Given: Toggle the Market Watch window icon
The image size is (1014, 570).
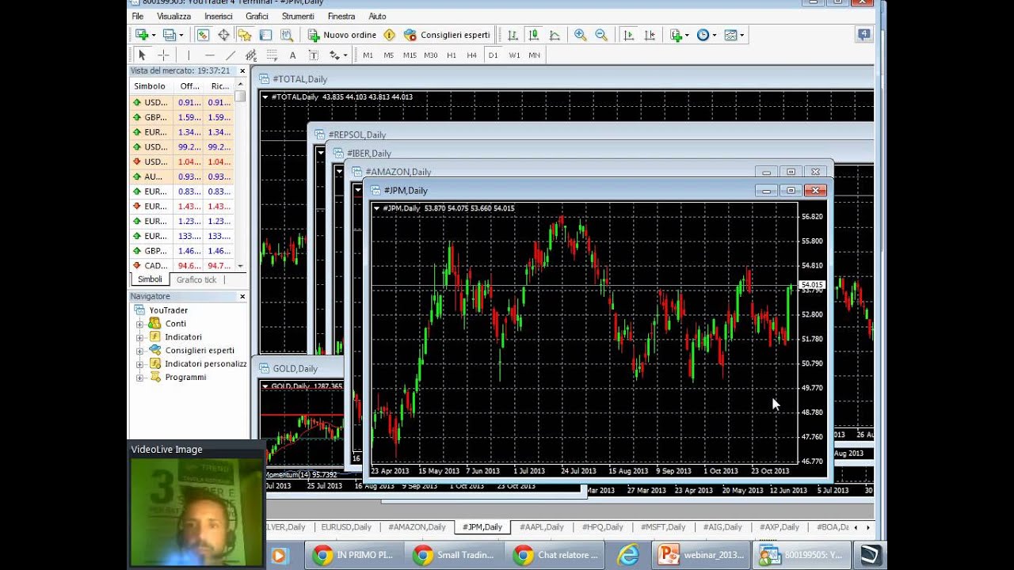Looking at the screenshot, I should coord(203,35).
